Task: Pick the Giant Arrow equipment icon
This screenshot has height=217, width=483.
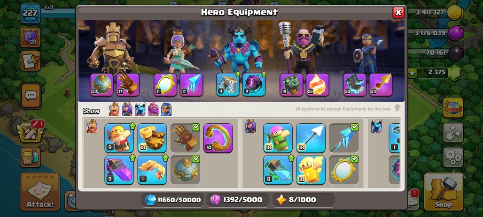Action: [x=311, y=138]
